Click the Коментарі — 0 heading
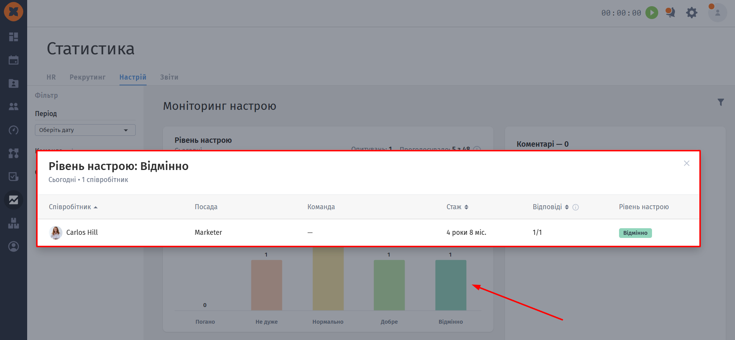This screenshot has width=735, height=340. [543, 144]
